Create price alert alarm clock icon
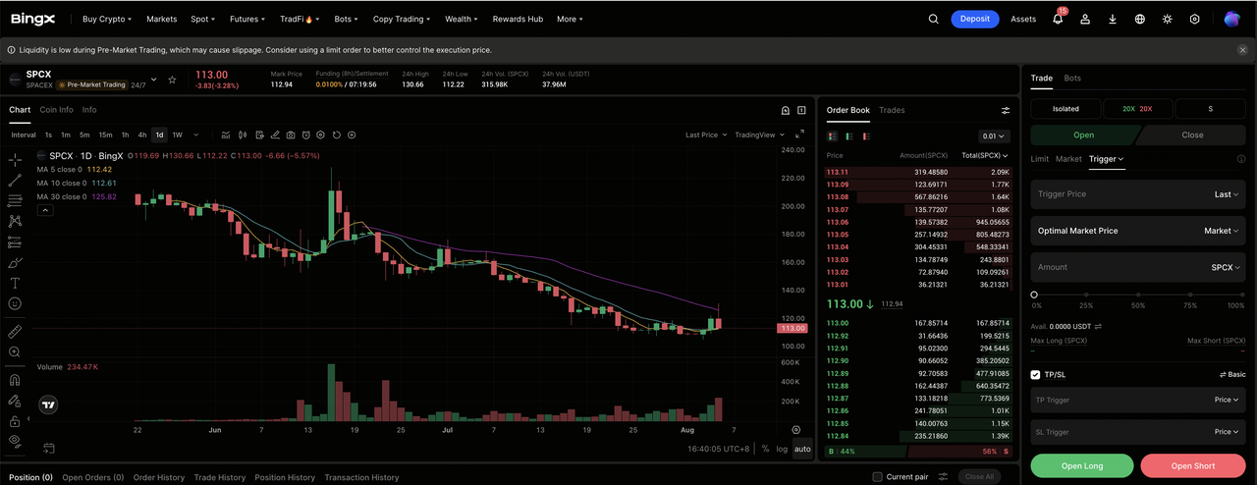Screen dimensions: 1257x485 tap(306, 135)
